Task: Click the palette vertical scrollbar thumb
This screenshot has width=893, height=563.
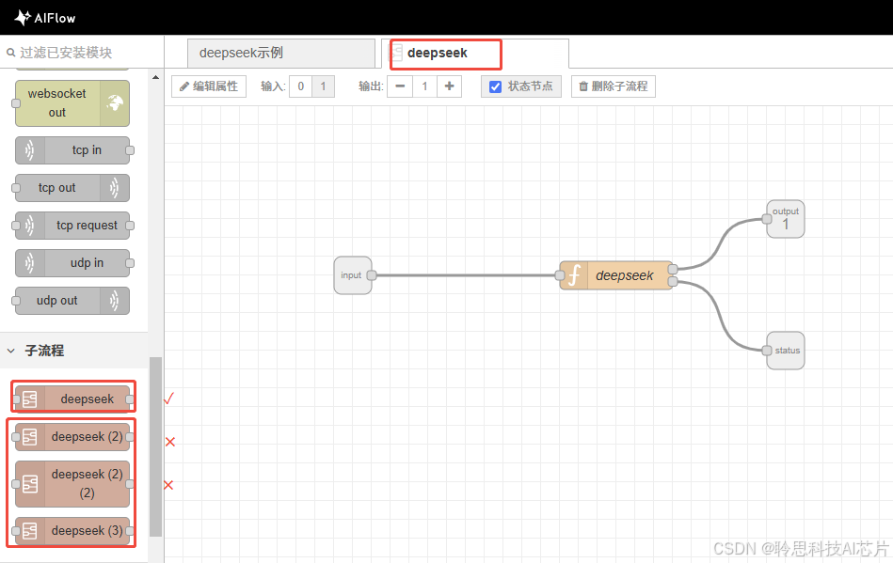Action: (155, 447)
